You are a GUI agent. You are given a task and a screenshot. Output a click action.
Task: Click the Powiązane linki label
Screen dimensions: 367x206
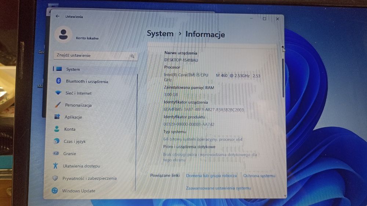pos(165,175)
